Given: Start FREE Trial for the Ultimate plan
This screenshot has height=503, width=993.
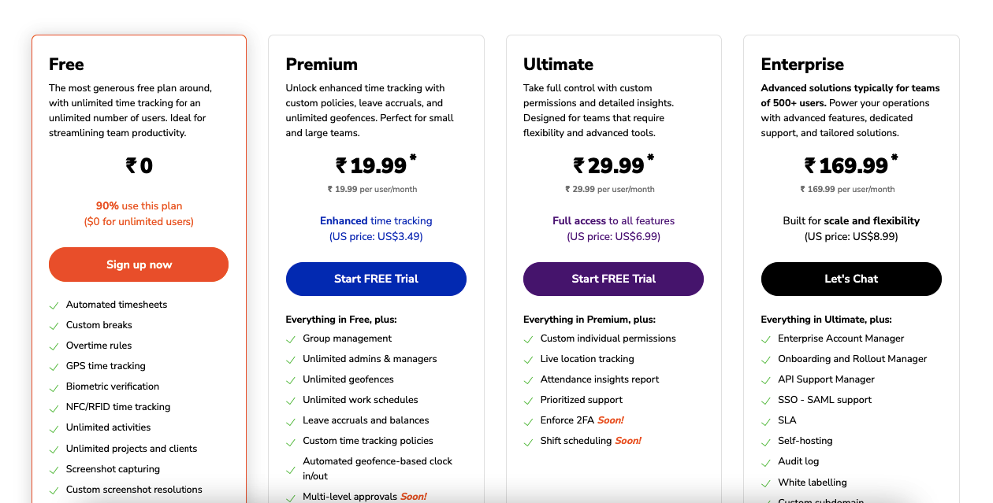Looking at the screenshot, I should 613,279.
